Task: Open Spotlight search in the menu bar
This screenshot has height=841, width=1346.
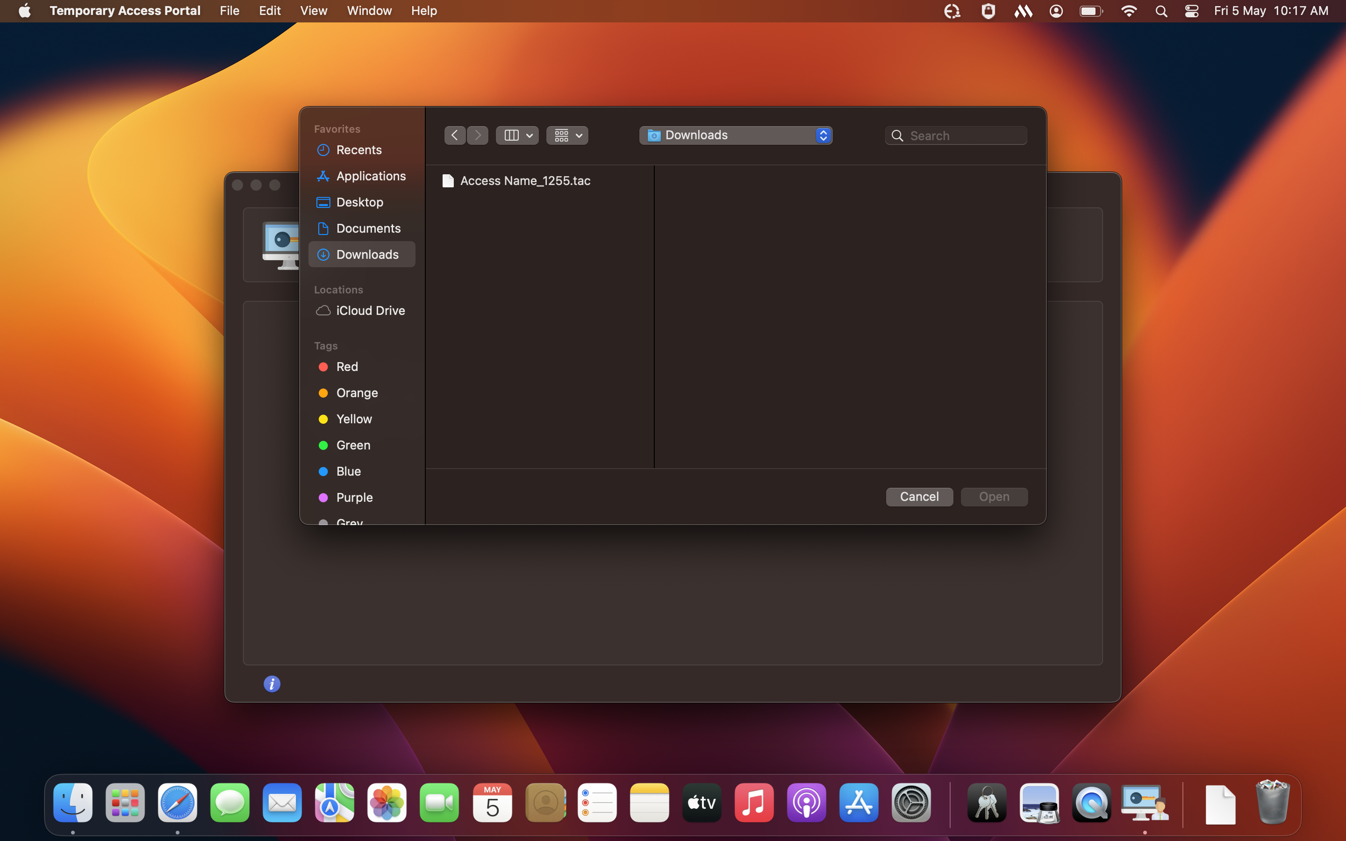Action: (x=1161, y=11)
